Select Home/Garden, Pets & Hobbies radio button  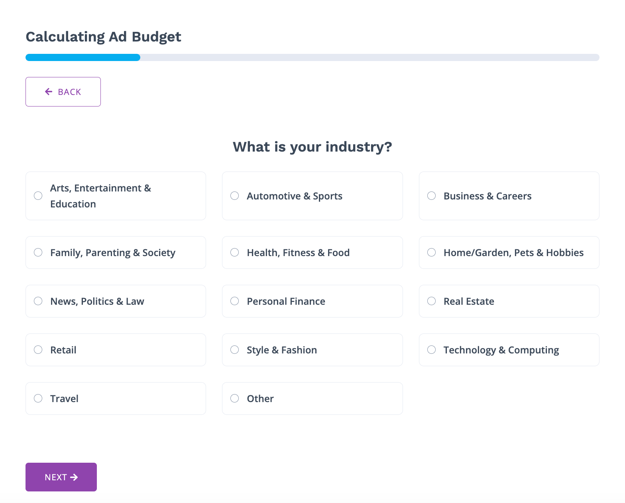click(432, 252)
